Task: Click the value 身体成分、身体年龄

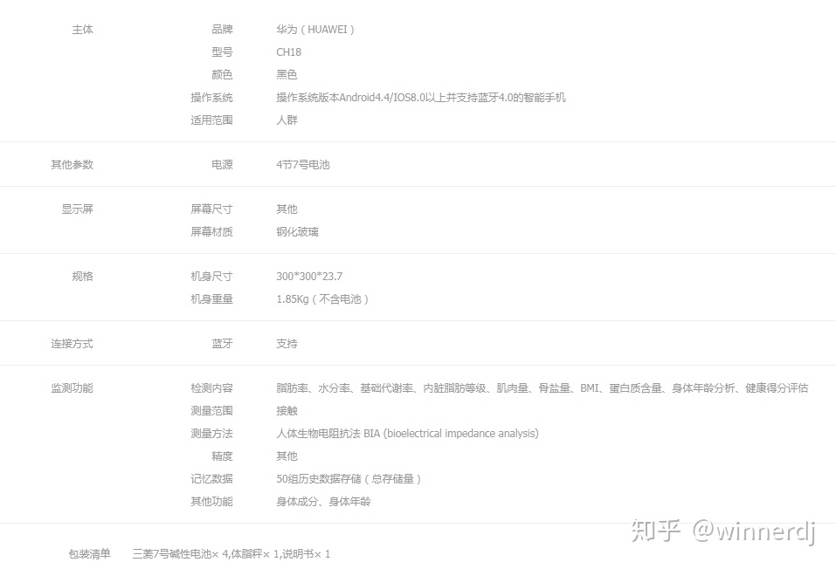Action: (323, 502)
